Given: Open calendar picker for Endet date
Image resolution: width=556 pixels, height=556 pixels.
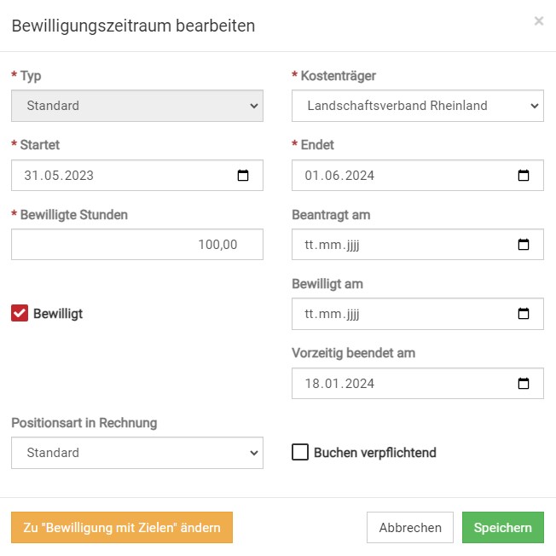Looking at the screenshot, I should [524, 176].
